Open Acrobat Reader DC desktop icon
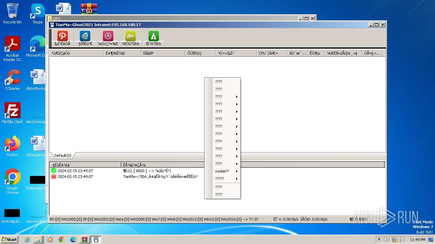This screenshot has width=435, height=244. (12, 49)
